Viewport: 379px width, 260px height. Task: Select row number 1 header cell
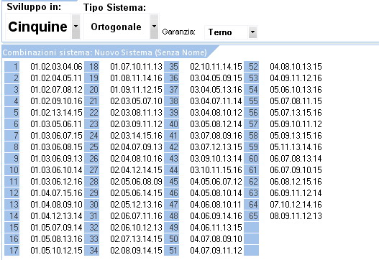(12, 66)
